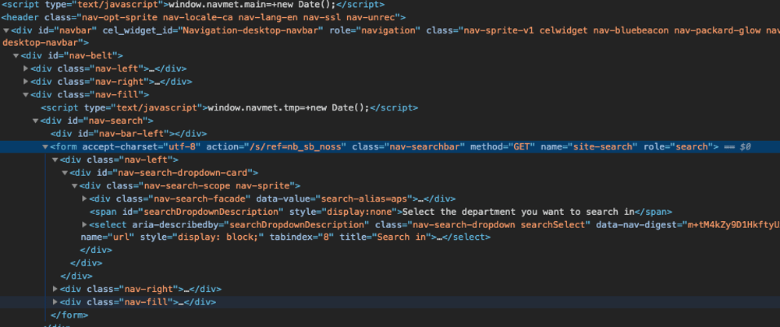Collapse the nav-search-dropdown-card div
Viewport: 780px width, 327px height.
pos(65,173)
